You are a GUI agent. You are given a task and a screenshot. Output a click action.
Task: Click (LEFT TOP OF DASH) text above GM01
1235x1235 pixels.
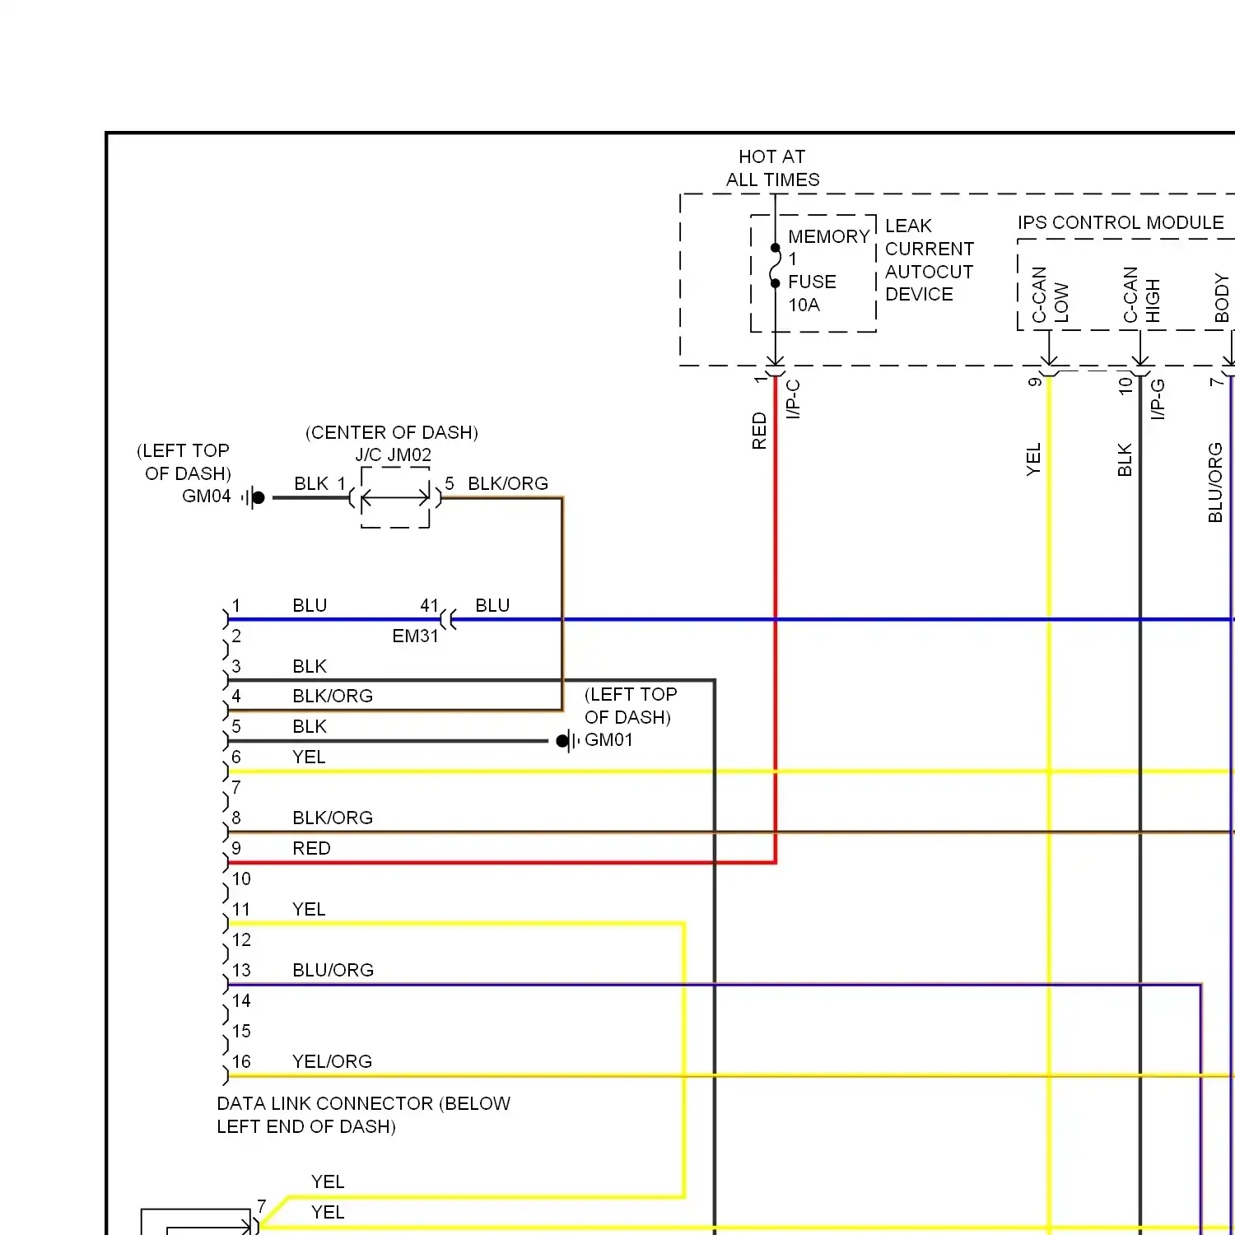(631, 706)
